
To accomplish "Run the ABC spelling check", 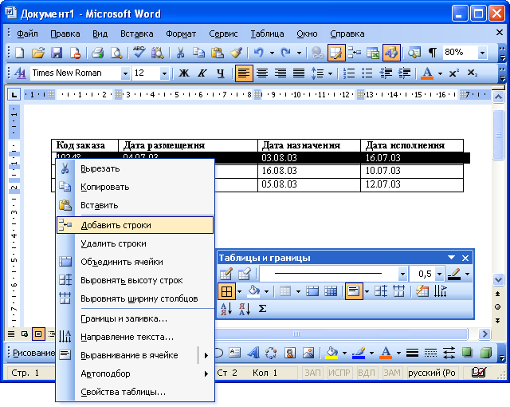I will point(139,53).
